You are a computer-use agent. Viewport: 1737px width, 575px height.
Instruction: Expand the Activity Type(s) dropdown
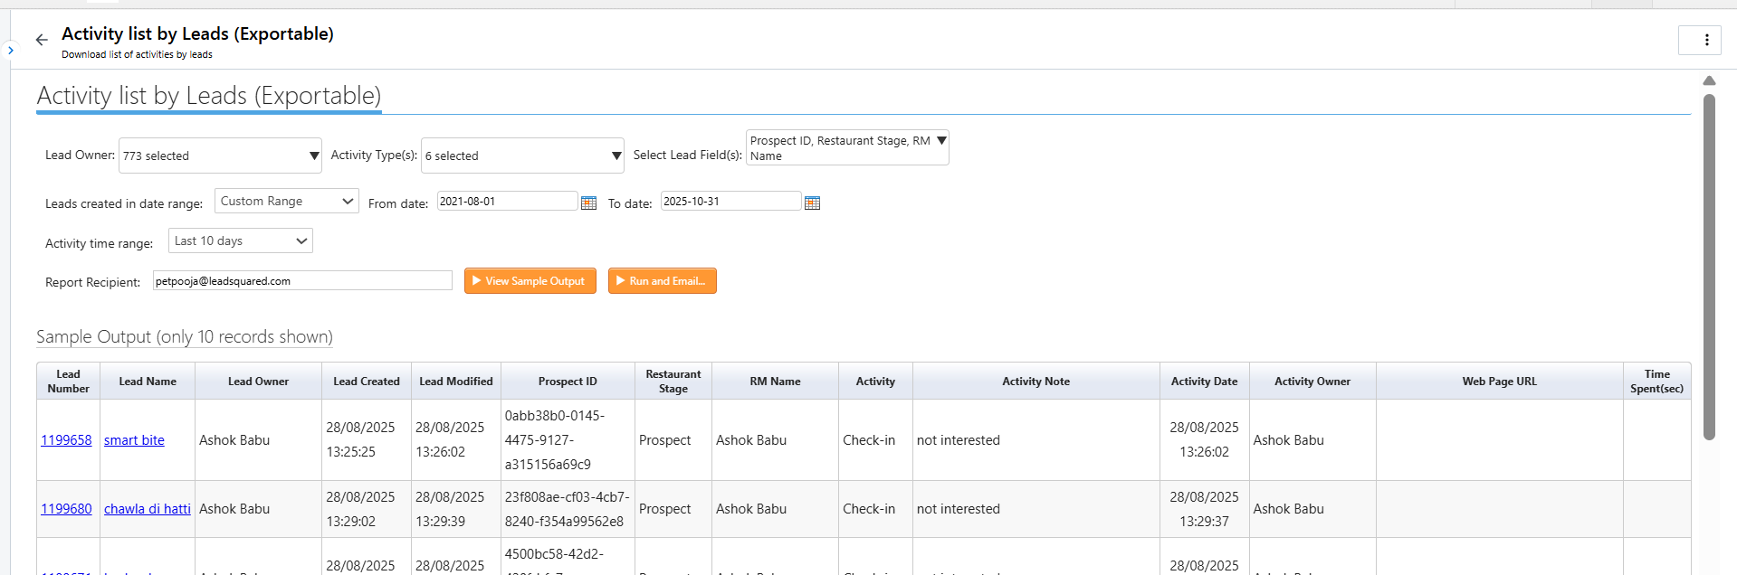pos(522,156)
